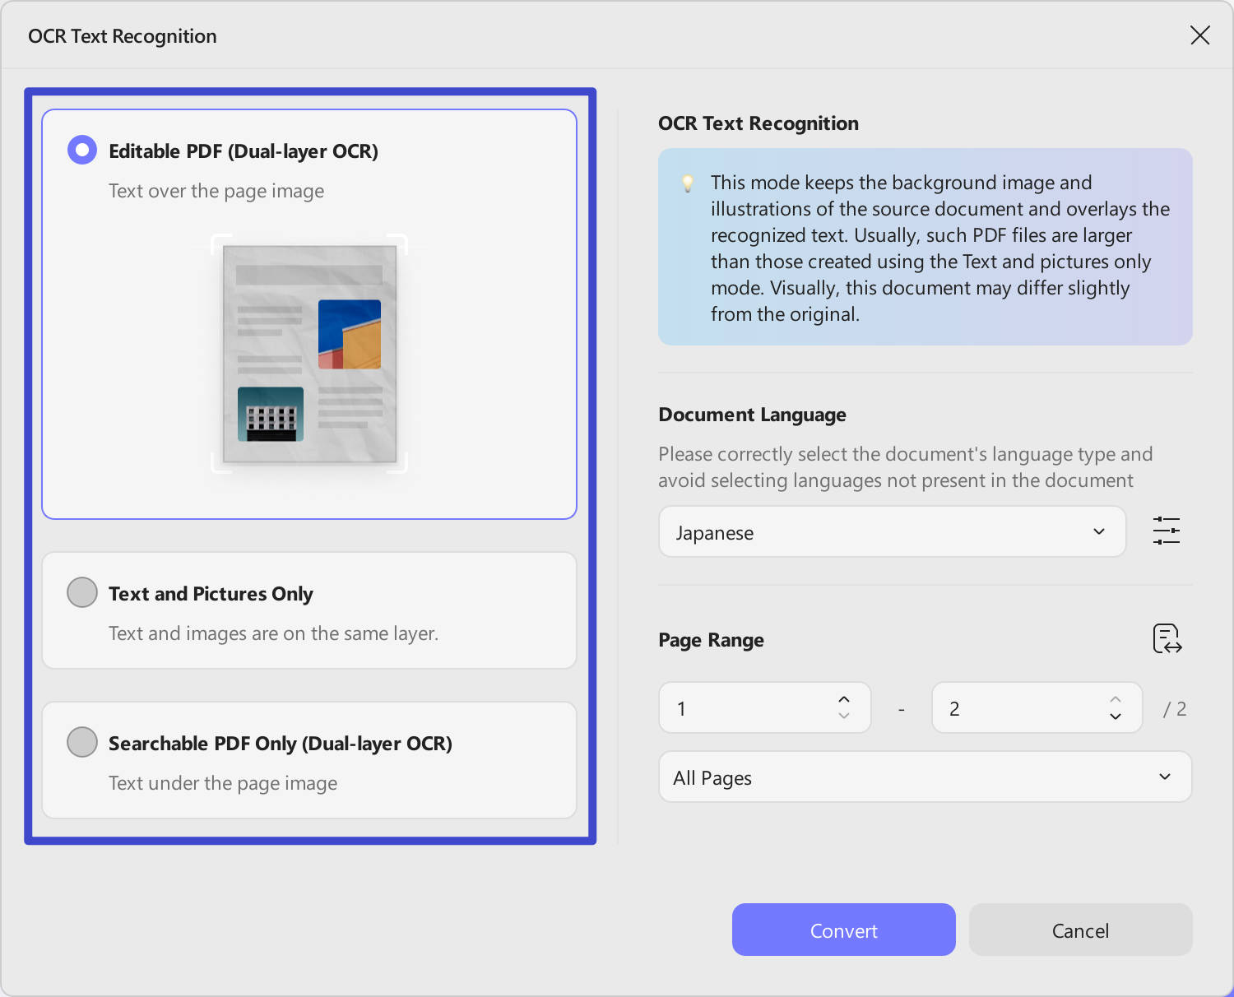Select Searchable PDF Only radio button
Viewport: 1234px width, 997px height.
(x=82, y=742)
